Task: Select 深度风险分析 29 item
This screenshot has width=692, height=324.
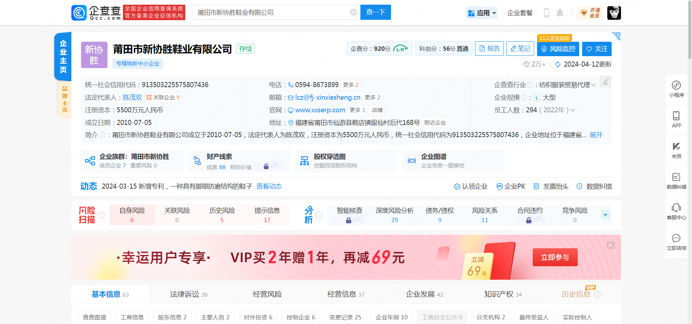Action: tap(395, 215)
